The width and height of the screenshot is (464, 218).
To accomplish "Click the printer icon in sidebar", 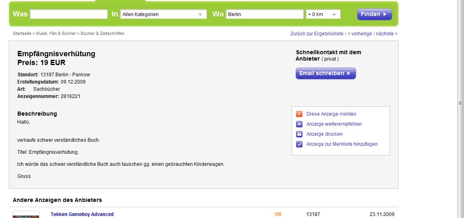I will click(299, 134).
